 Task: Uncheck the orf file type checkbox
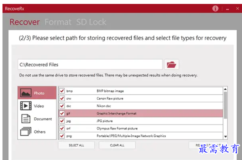[x=62, y=128]
